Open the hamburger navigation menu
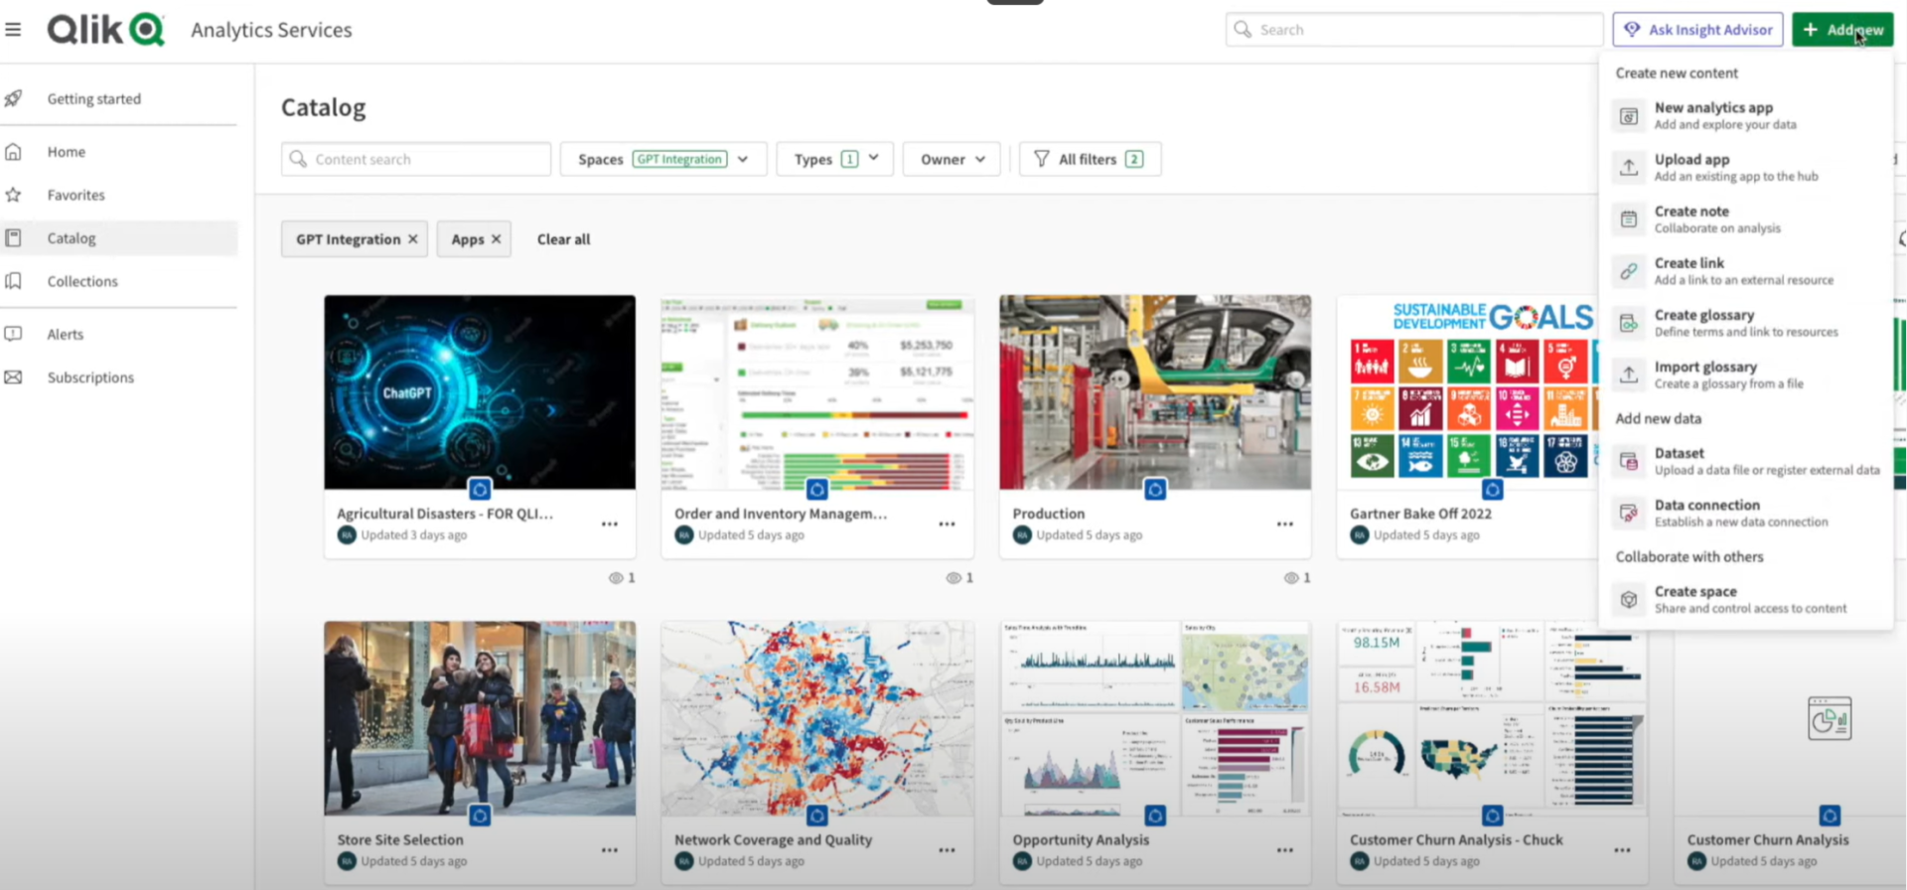 tap(13, 30)
